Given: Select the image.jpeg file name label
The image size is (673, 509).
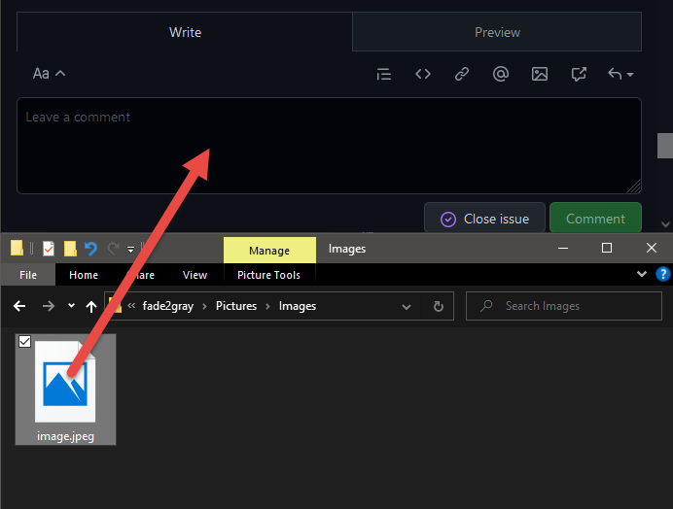Looking at the screenshot, I should [66, 436].
